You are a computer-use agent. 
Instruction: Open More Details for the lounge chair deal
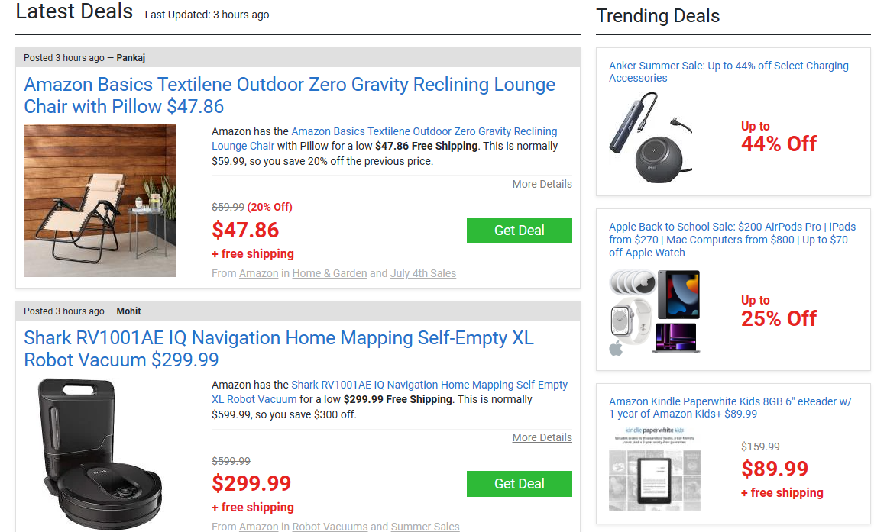pyautogui.click(x=542, y=184)
